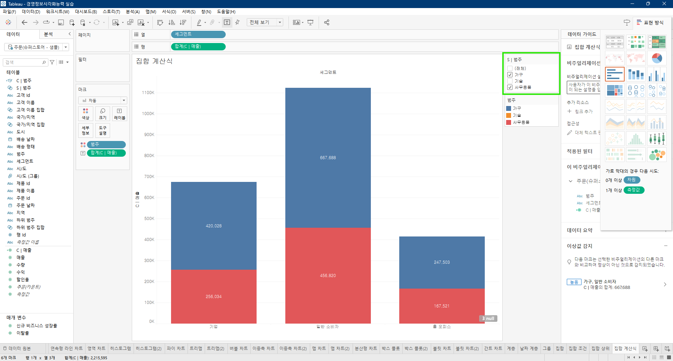This screenshot has width=673, height=361.
Task: Collapse the 이상값 감지 section
Action: tap(665, 246)
